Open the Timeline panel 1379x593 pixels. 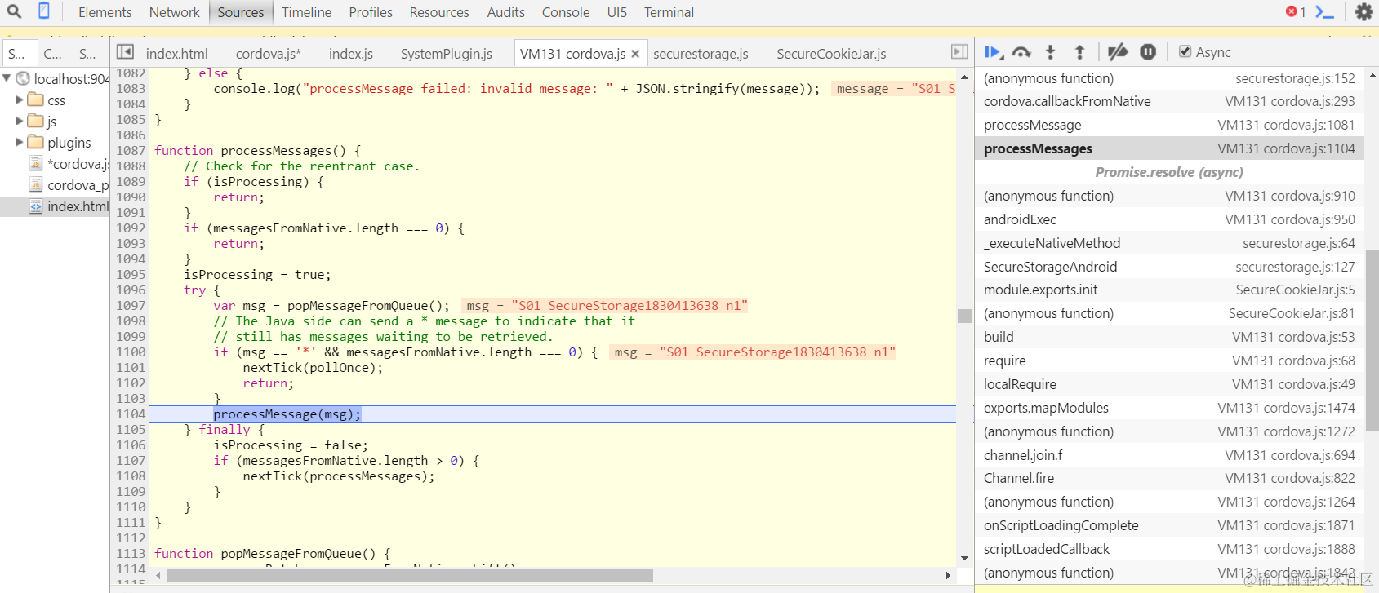click(x=306, y=12)
